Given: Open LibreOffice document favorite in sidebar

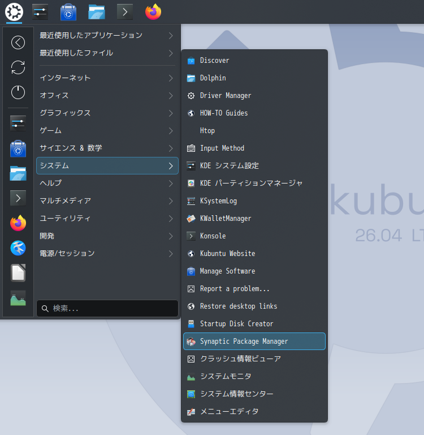Looking at the screenshot, I should (x=18, y=273).
